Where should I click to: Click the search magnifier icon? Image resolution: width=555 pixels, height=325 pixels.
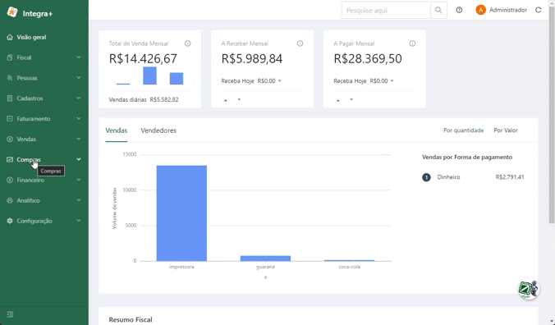click(x=438, y=10)
